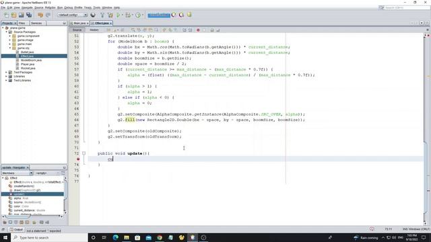Click the Profile Project clock icon
Viewport: 431px width, 242px height.
tap(138, 15)
